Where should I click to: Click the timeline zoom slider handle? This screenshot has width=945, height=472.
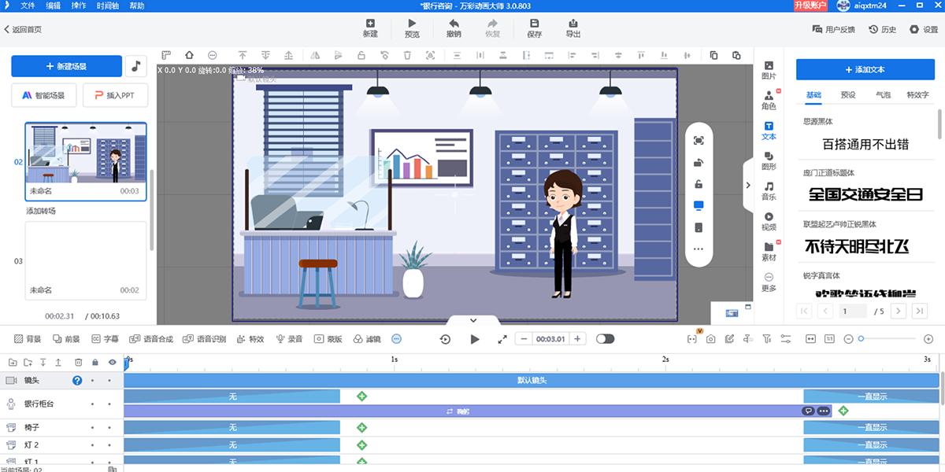coord(862,339)
